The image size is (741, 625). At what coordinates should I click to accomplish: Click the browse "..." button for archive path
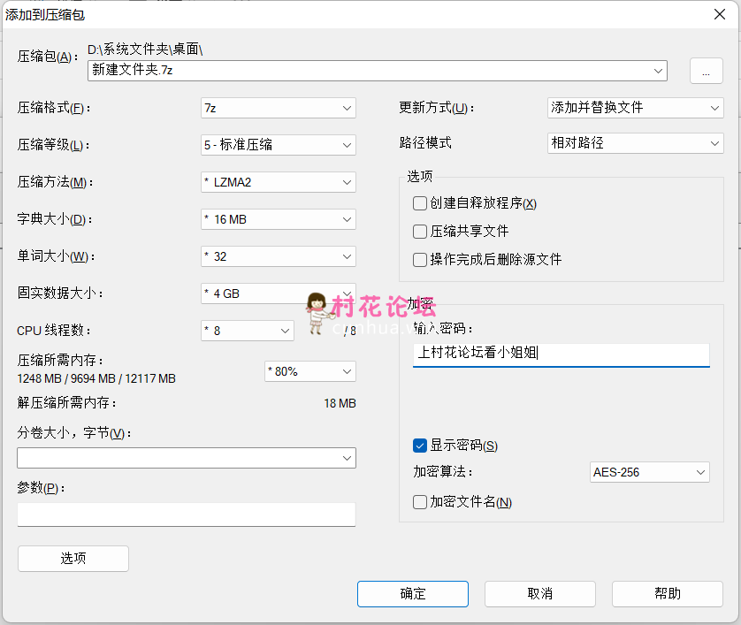coord(706,72)
